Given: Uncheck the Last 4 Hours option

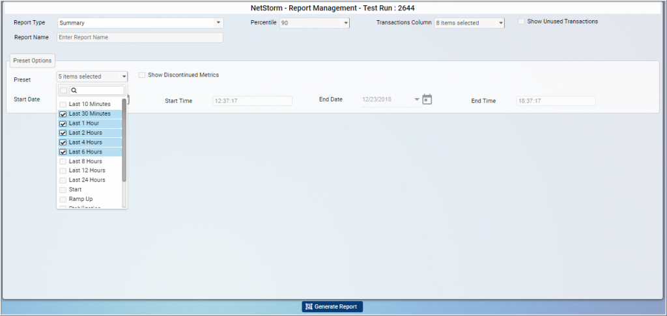Looking at the screenshot, I should [63, 142].
